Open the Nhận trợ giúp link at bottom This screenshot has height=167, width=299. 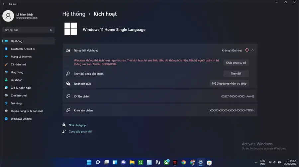point(77,125)
